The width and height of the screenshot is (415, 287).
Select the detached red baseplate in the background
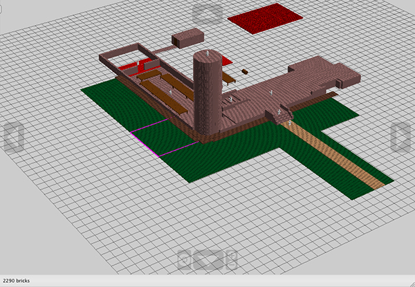[x=265, y=19]
